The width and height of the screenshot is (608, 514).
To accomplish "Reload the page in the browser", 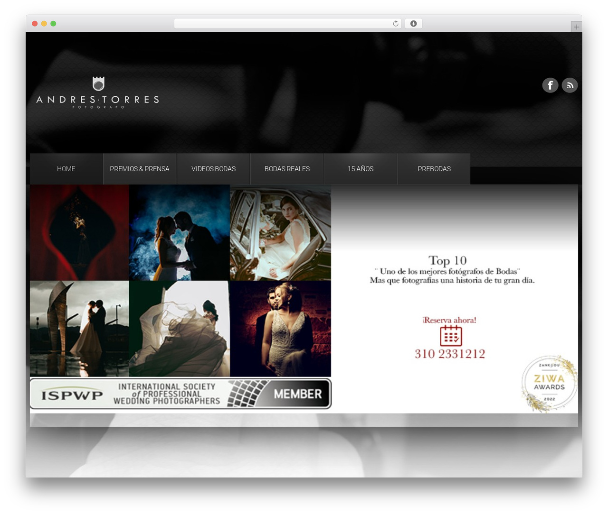I will point(396,24).
